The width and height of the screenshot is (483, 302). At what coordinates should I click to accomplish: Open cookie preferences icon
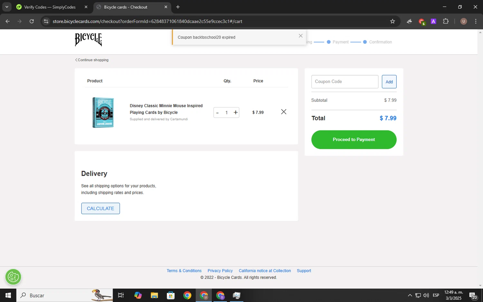click(x=13, y=277)
